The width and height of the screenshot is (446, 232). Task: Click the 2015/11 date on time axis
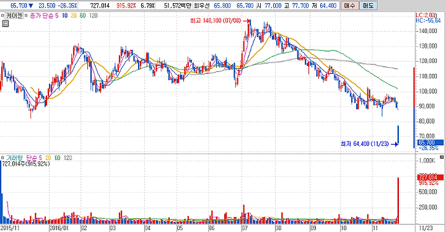pyautogui.click(x=11, y=228)
